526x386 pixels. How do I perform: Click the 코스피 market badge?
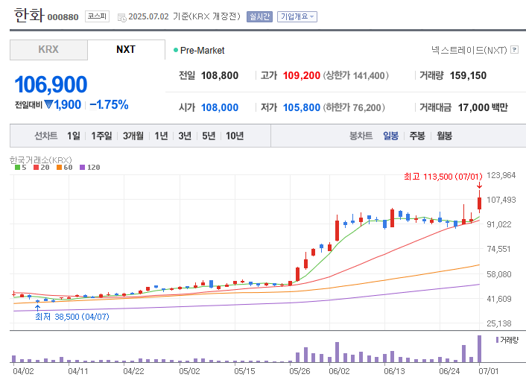(97, 16)
